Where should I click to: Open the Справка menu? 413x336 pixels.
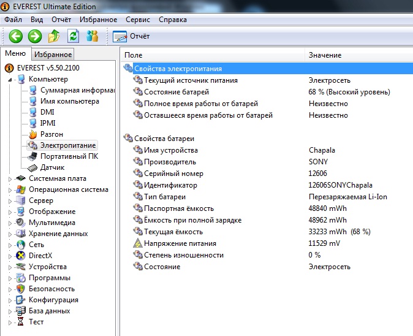pos(173,20)
